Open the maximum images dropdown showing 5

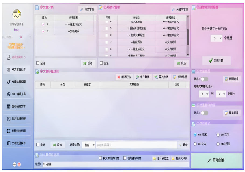click(x=221, y=94)
